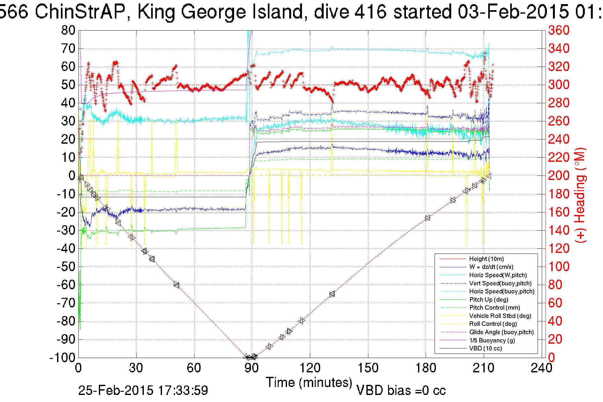The image size is (603, 402).
Task: Click the VBD (10 cc) legend entry
Action: 485,348
